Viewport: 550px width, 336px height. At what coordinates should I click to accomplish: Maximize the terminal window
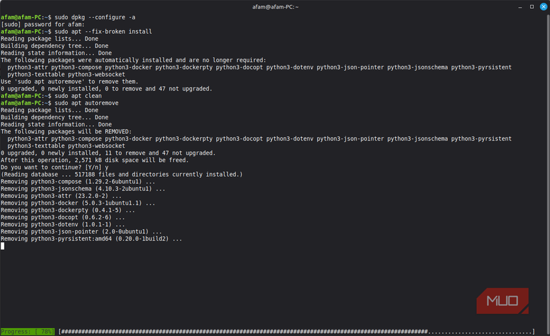pos(531,6)
